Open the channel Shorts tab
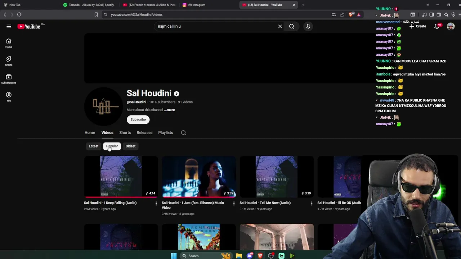This screenshot has height=259, width=461. (x=125, y=133)
